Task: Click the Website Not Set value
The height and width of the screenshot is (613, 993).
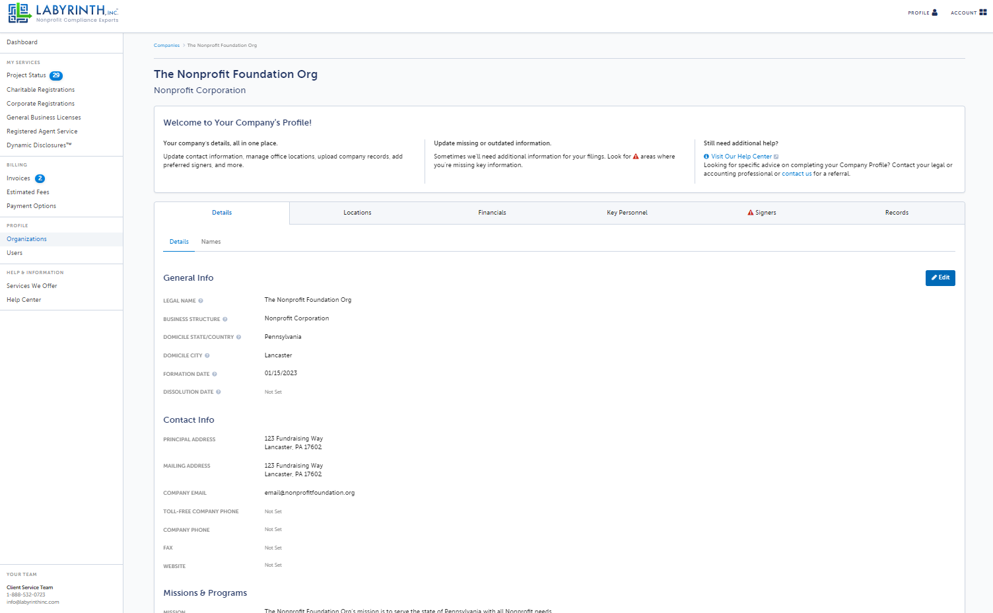Action: point(273,565)
